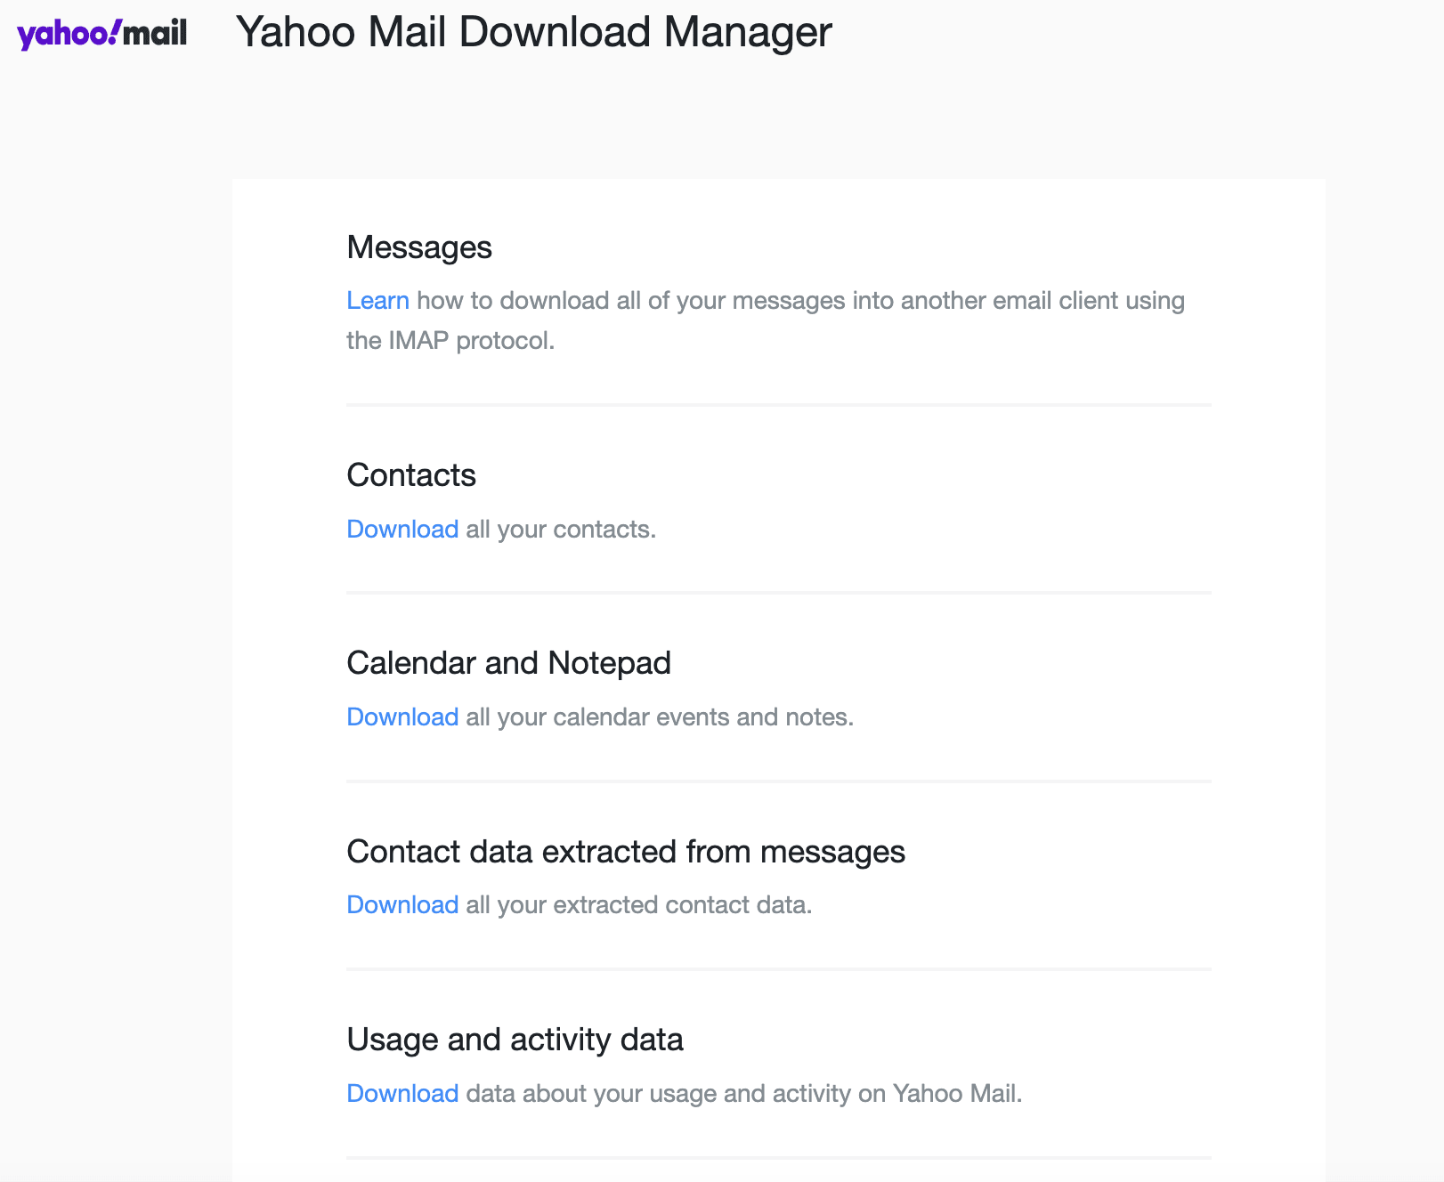Select the Messages section heading
The height and width of the screenshot is (1182, 1444).
[x=419, y=247]
